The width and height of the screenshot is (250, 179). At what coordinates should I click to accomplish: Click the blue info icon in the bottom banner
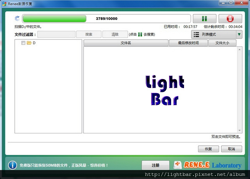12,165
